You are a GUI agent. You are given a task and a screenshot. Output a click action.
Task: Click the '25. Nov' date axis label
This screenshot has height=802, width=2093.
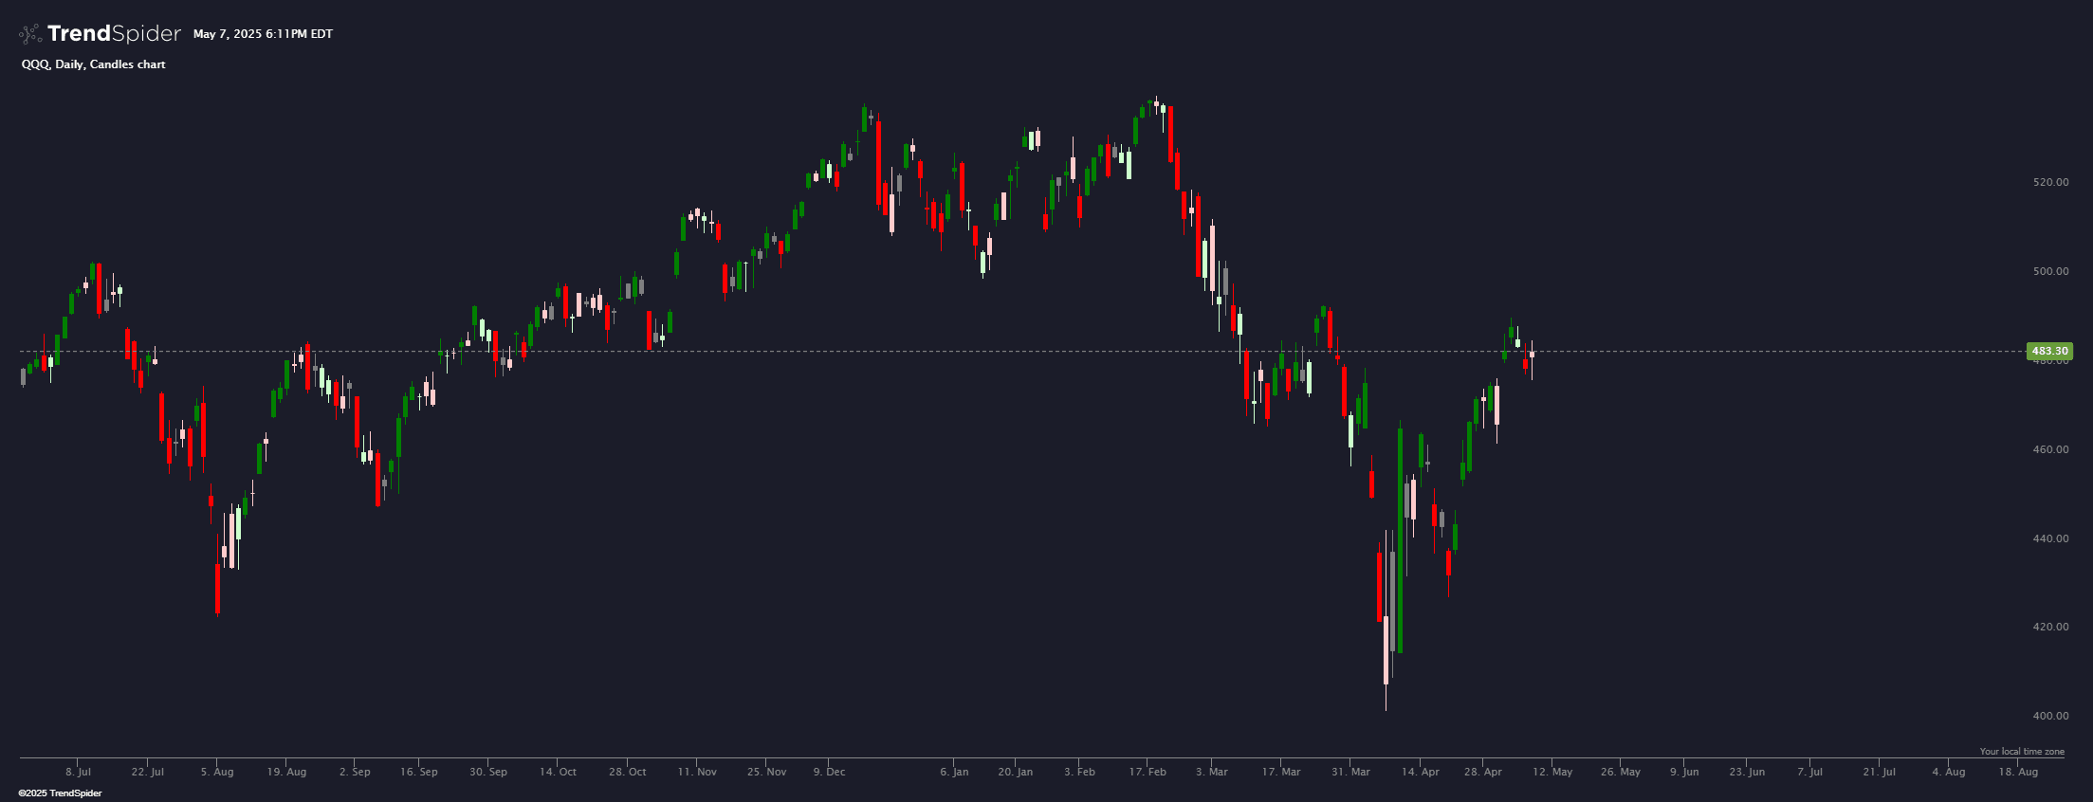766,772
